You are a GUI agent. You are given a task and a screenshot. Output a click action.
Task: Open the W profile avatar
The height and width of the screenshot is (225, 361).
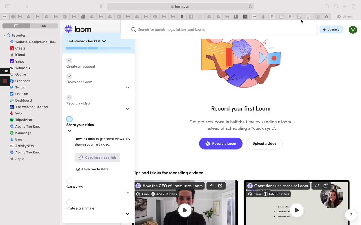point(353,30)
